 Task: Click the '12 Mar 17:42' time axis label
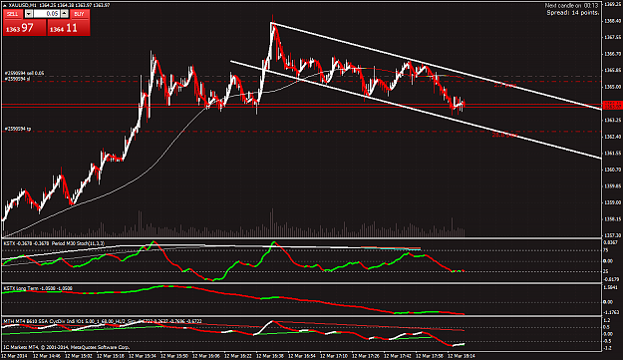click(398, 356)
